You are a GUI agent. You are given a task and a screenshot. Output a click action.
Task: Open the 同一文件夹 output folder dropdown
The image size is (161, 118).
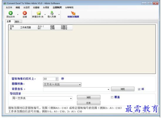(x=42, y=98)
